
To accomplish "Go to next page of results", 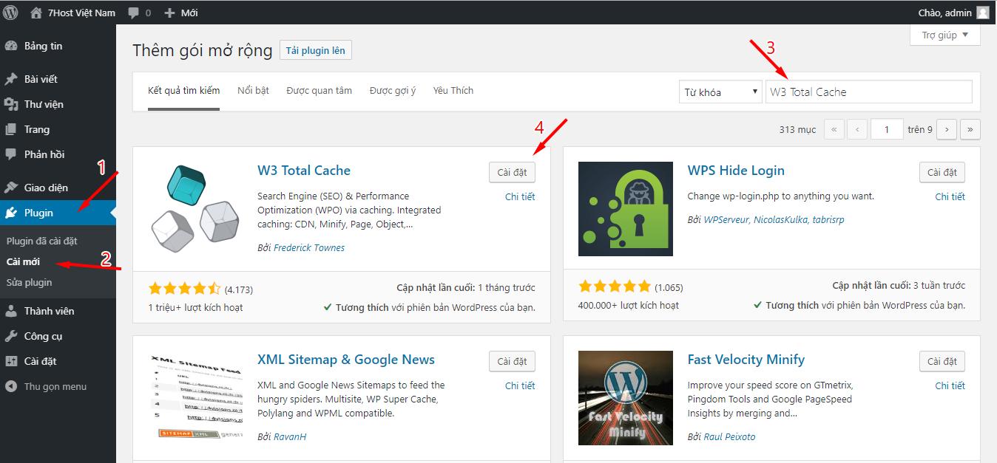I will [947, 129].
